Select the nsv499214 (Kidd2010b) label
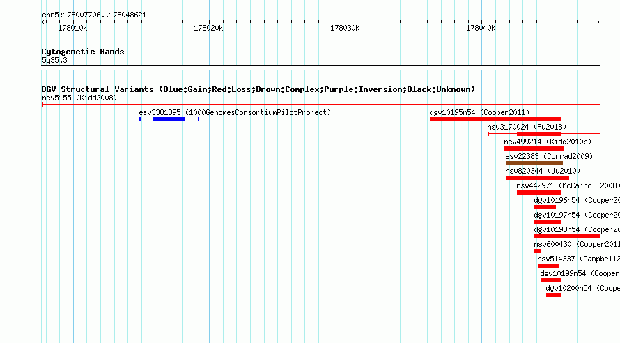620x343 pixels. (x=548, y=142)
